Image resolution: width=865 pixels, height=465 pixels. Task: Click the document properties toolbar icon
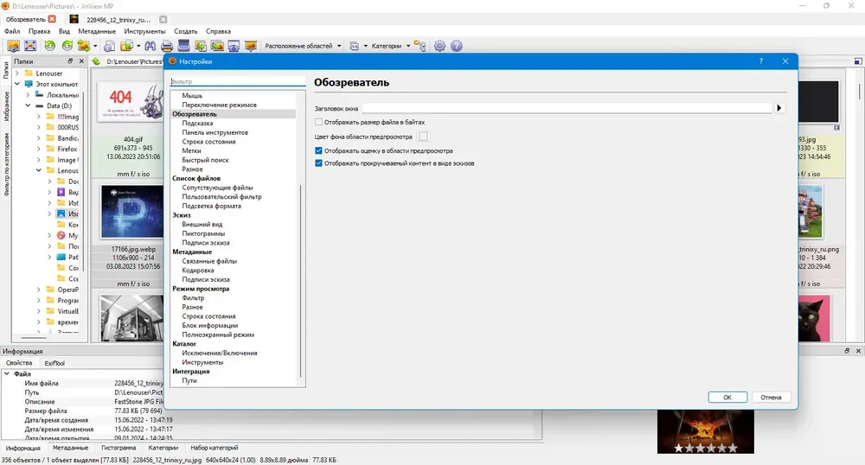pyautogui.click(x=109, y=47)
